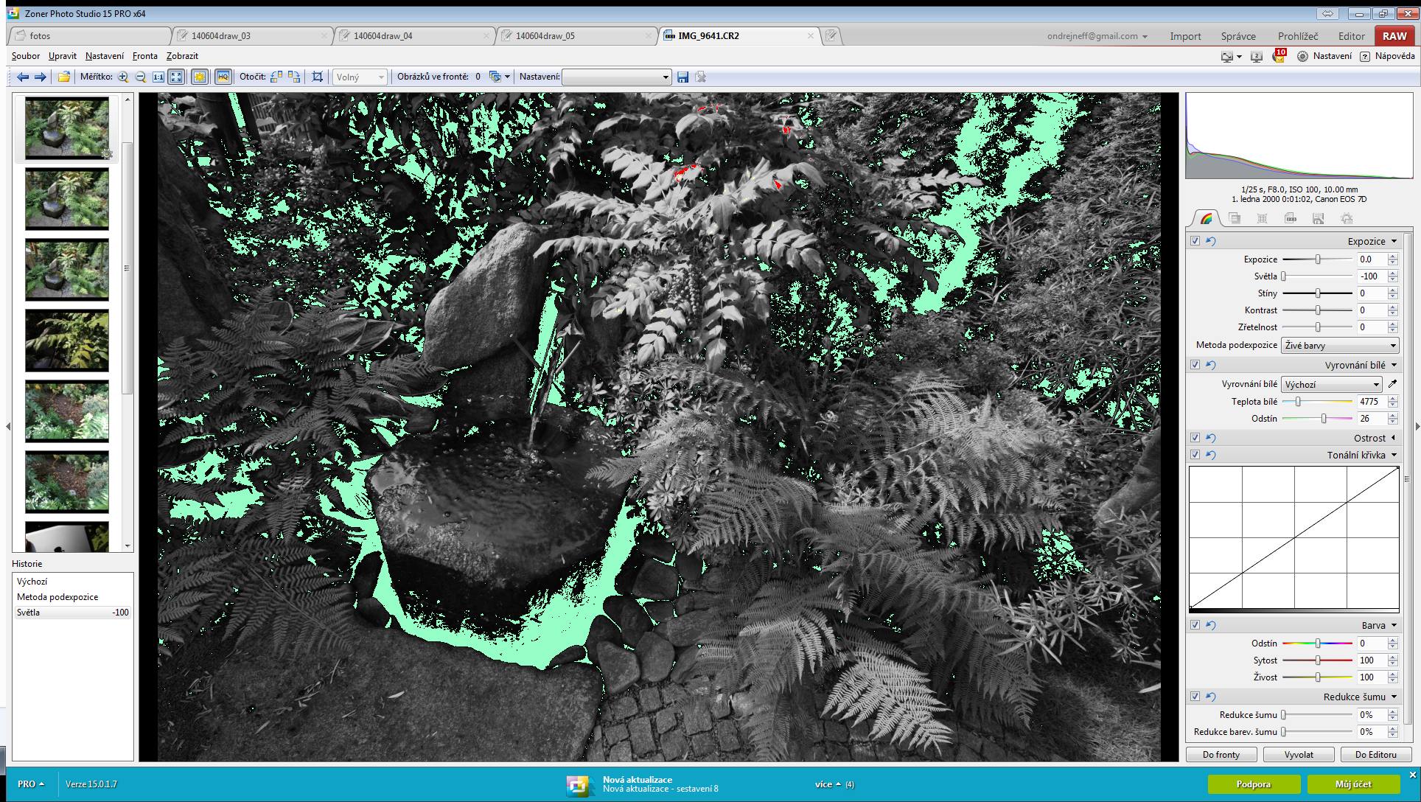Expand the collapsed Ostrost section

(1393, 438)
